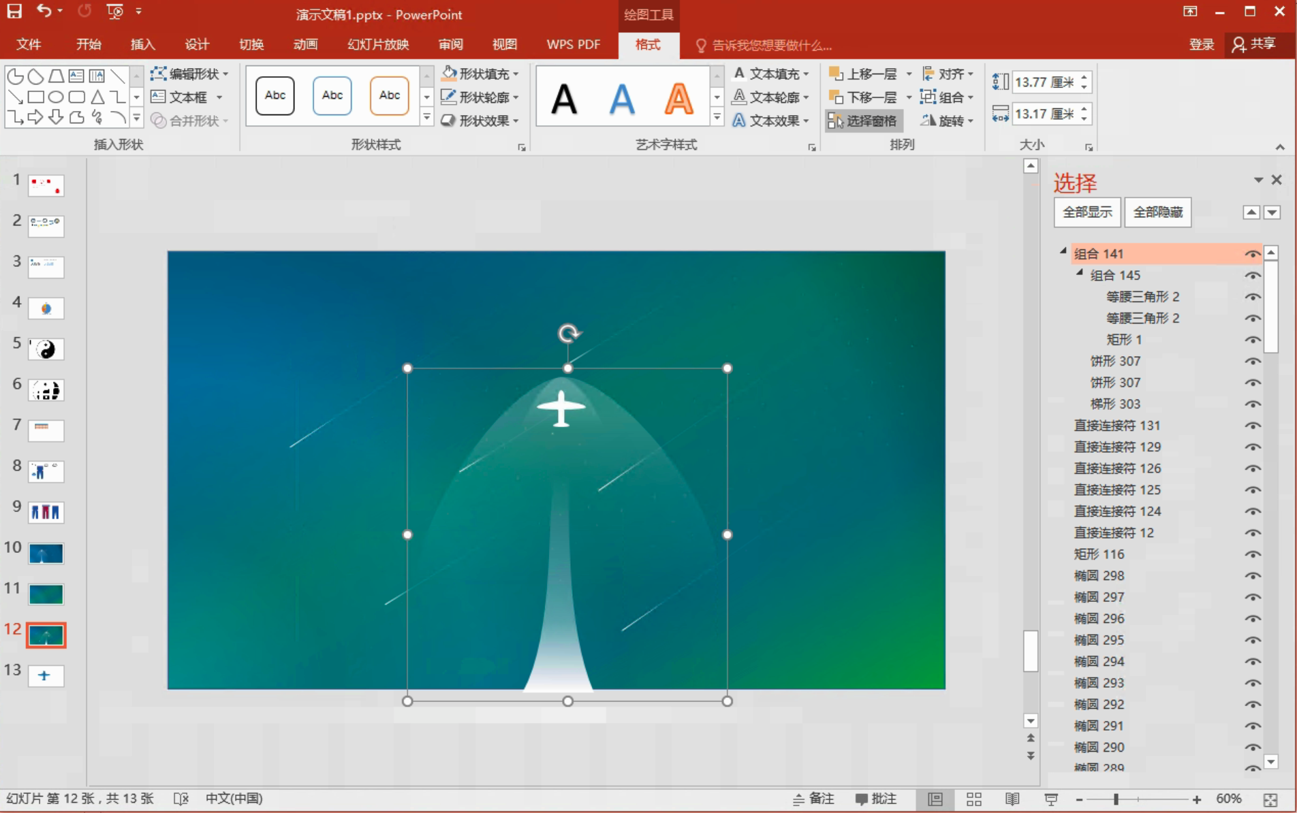1297x813 pixels.
Task: Switch to the 幻灯片放映 tab
Action: tap(378, 44)
